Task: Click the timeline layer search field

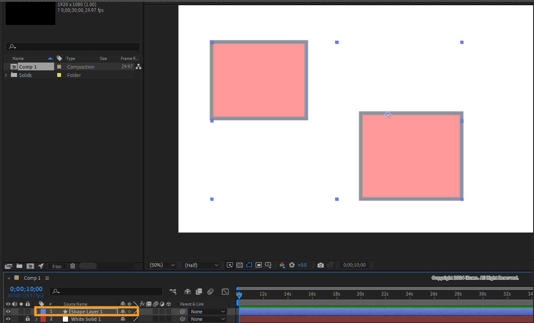Action: (x=106, y=291)
